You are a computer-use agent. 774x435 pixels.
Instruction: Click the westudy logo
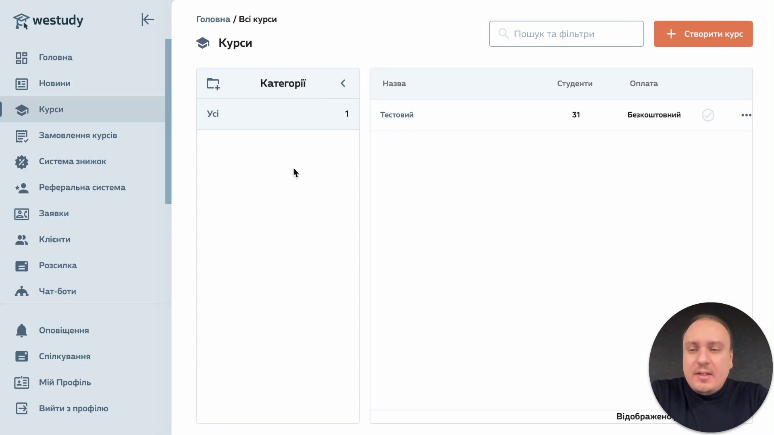point(48,20)
